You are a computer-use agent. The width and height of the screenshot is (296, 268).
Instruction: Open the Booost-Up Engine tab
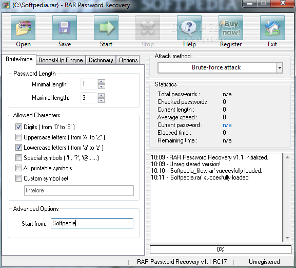click(61, 60)
